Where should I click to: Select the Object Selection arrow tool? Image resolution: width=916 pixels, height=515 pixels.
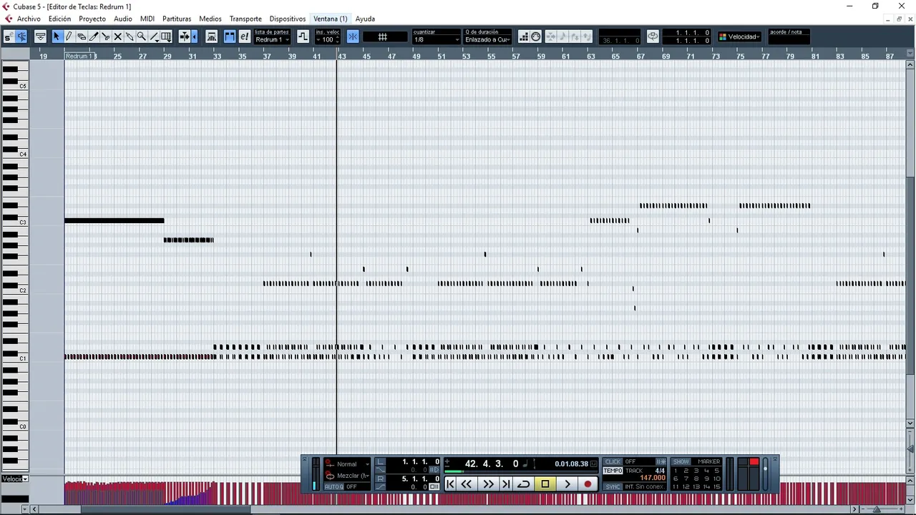57,36
